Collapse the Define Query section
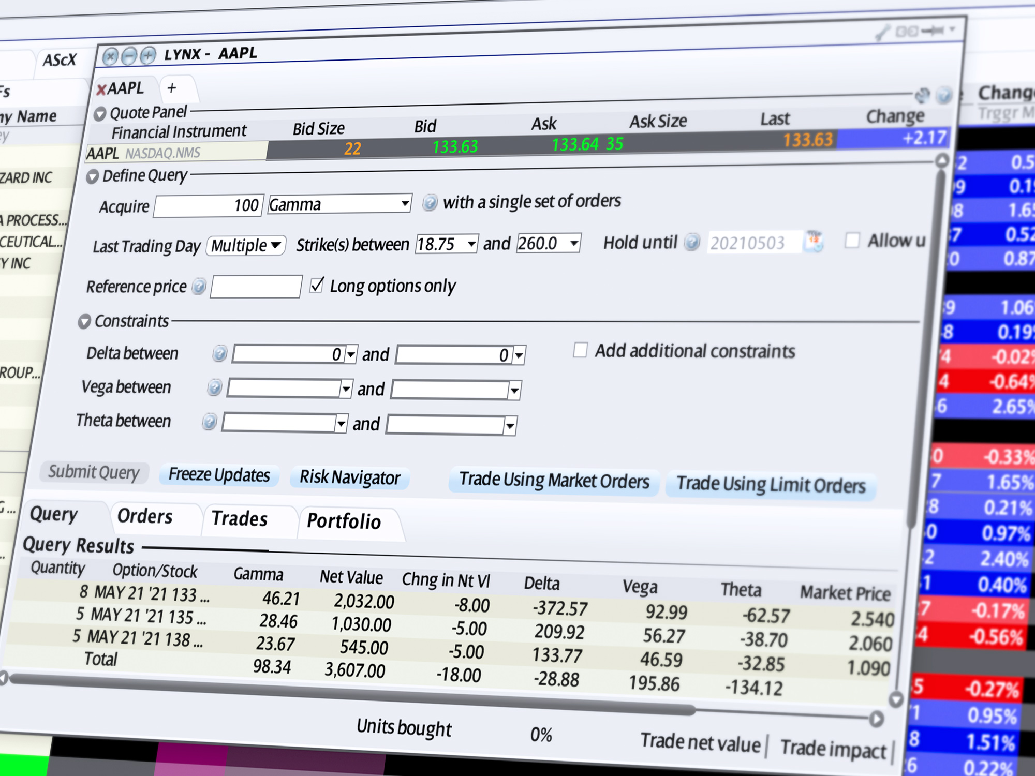Viewport: 1035px width, 776px height. click(92, 177)
